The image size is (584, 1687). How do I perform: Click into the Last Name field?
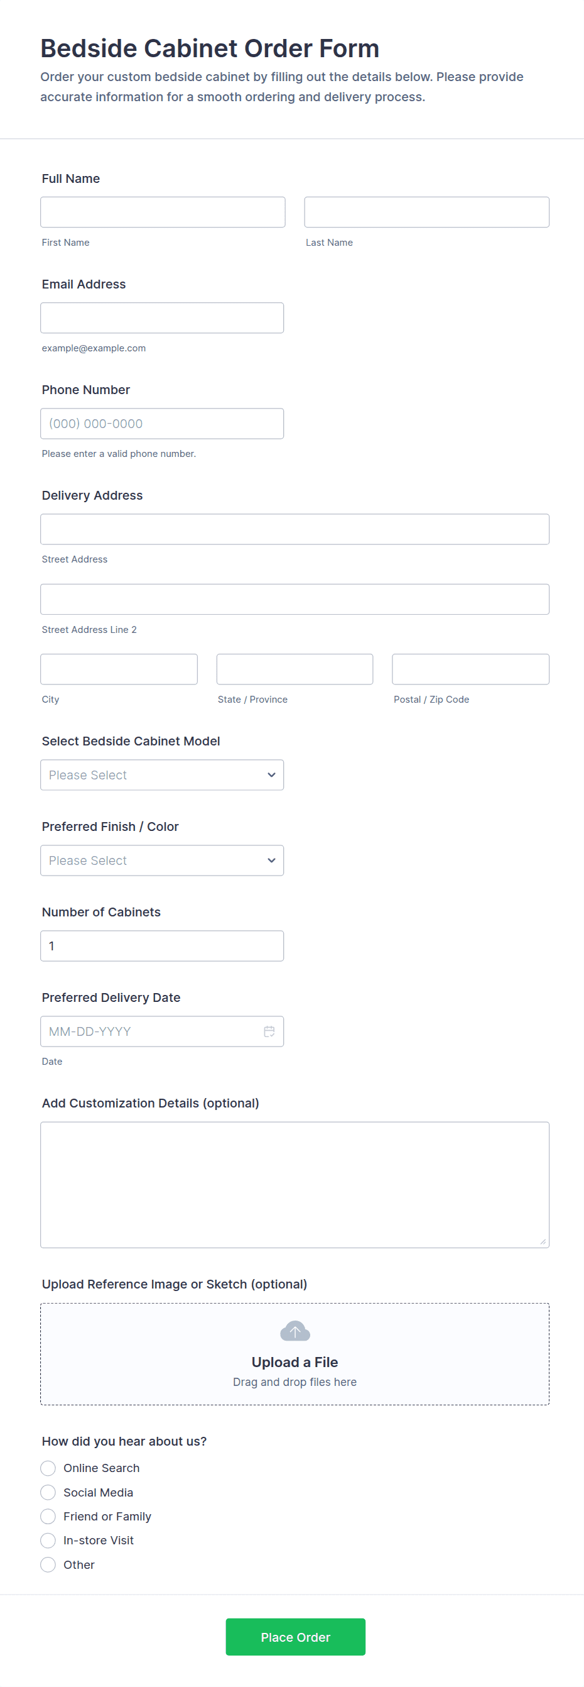pyautogui.click(x=426, y=212)
